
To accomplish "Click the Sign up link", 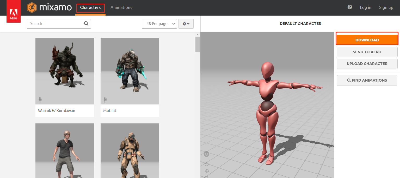I will click(386, 8).
